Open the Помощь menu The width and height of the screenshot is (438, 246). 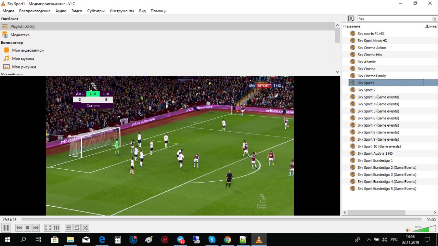coord(158,11)
